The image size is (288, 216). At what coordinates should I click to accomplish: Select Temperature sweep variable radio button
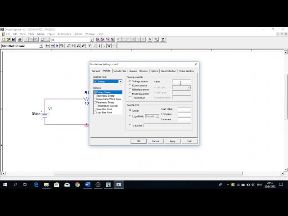tap(130, 98)
